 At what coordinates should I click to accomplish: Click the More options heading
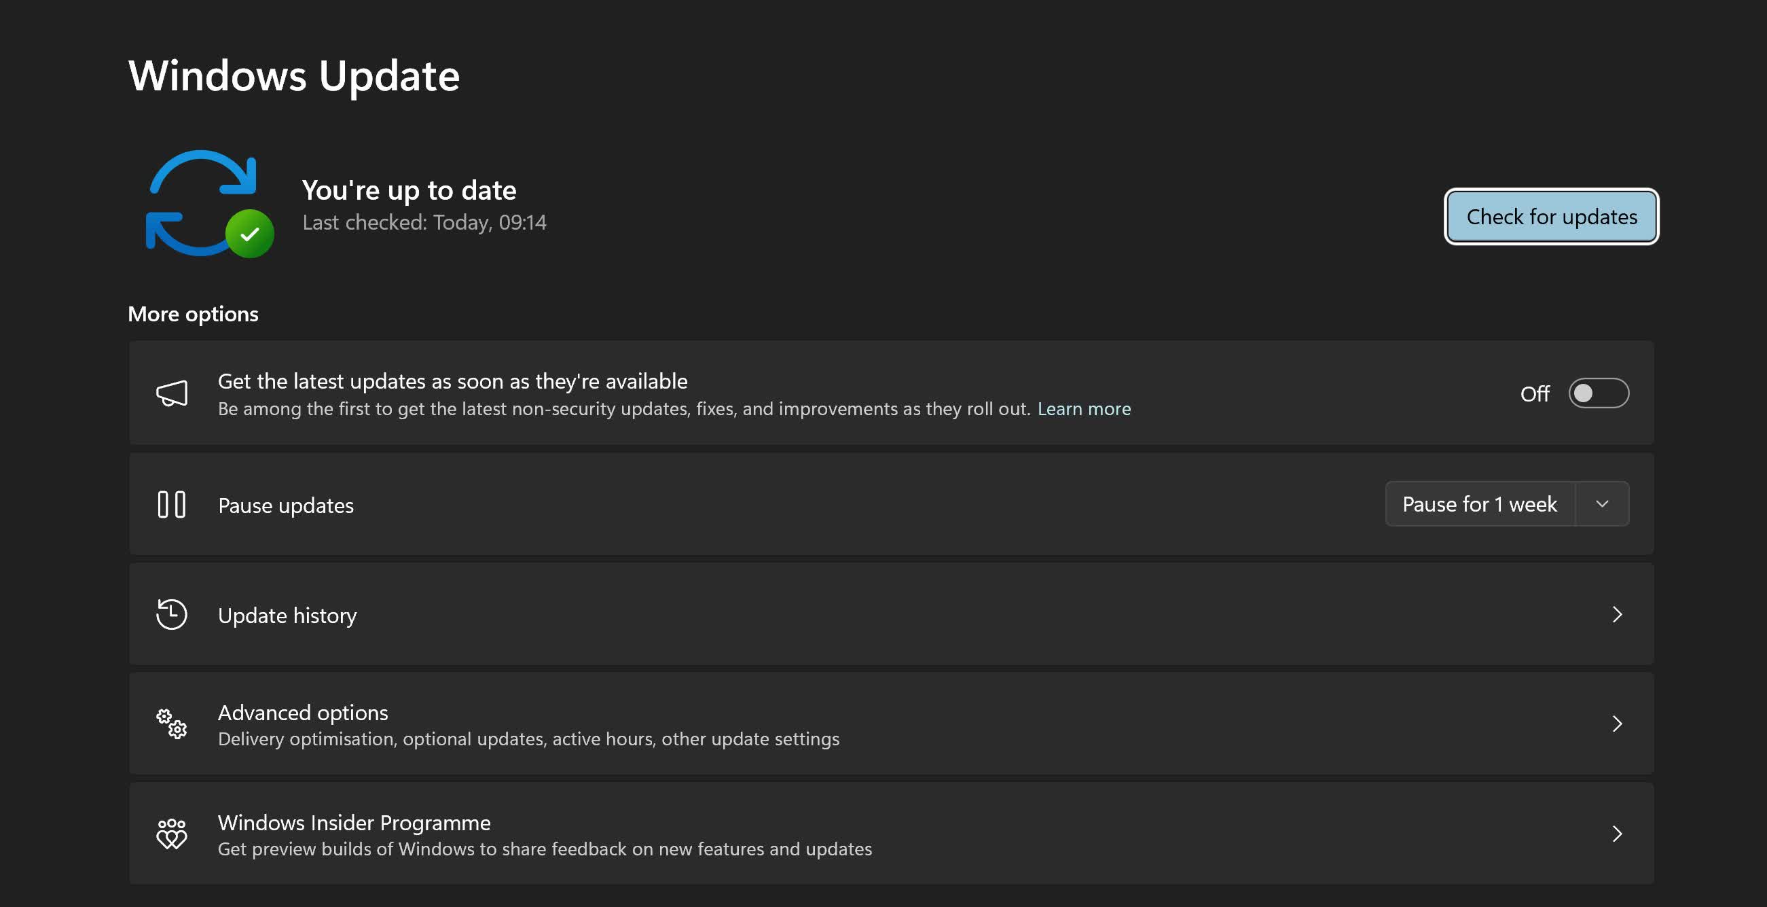194,315
